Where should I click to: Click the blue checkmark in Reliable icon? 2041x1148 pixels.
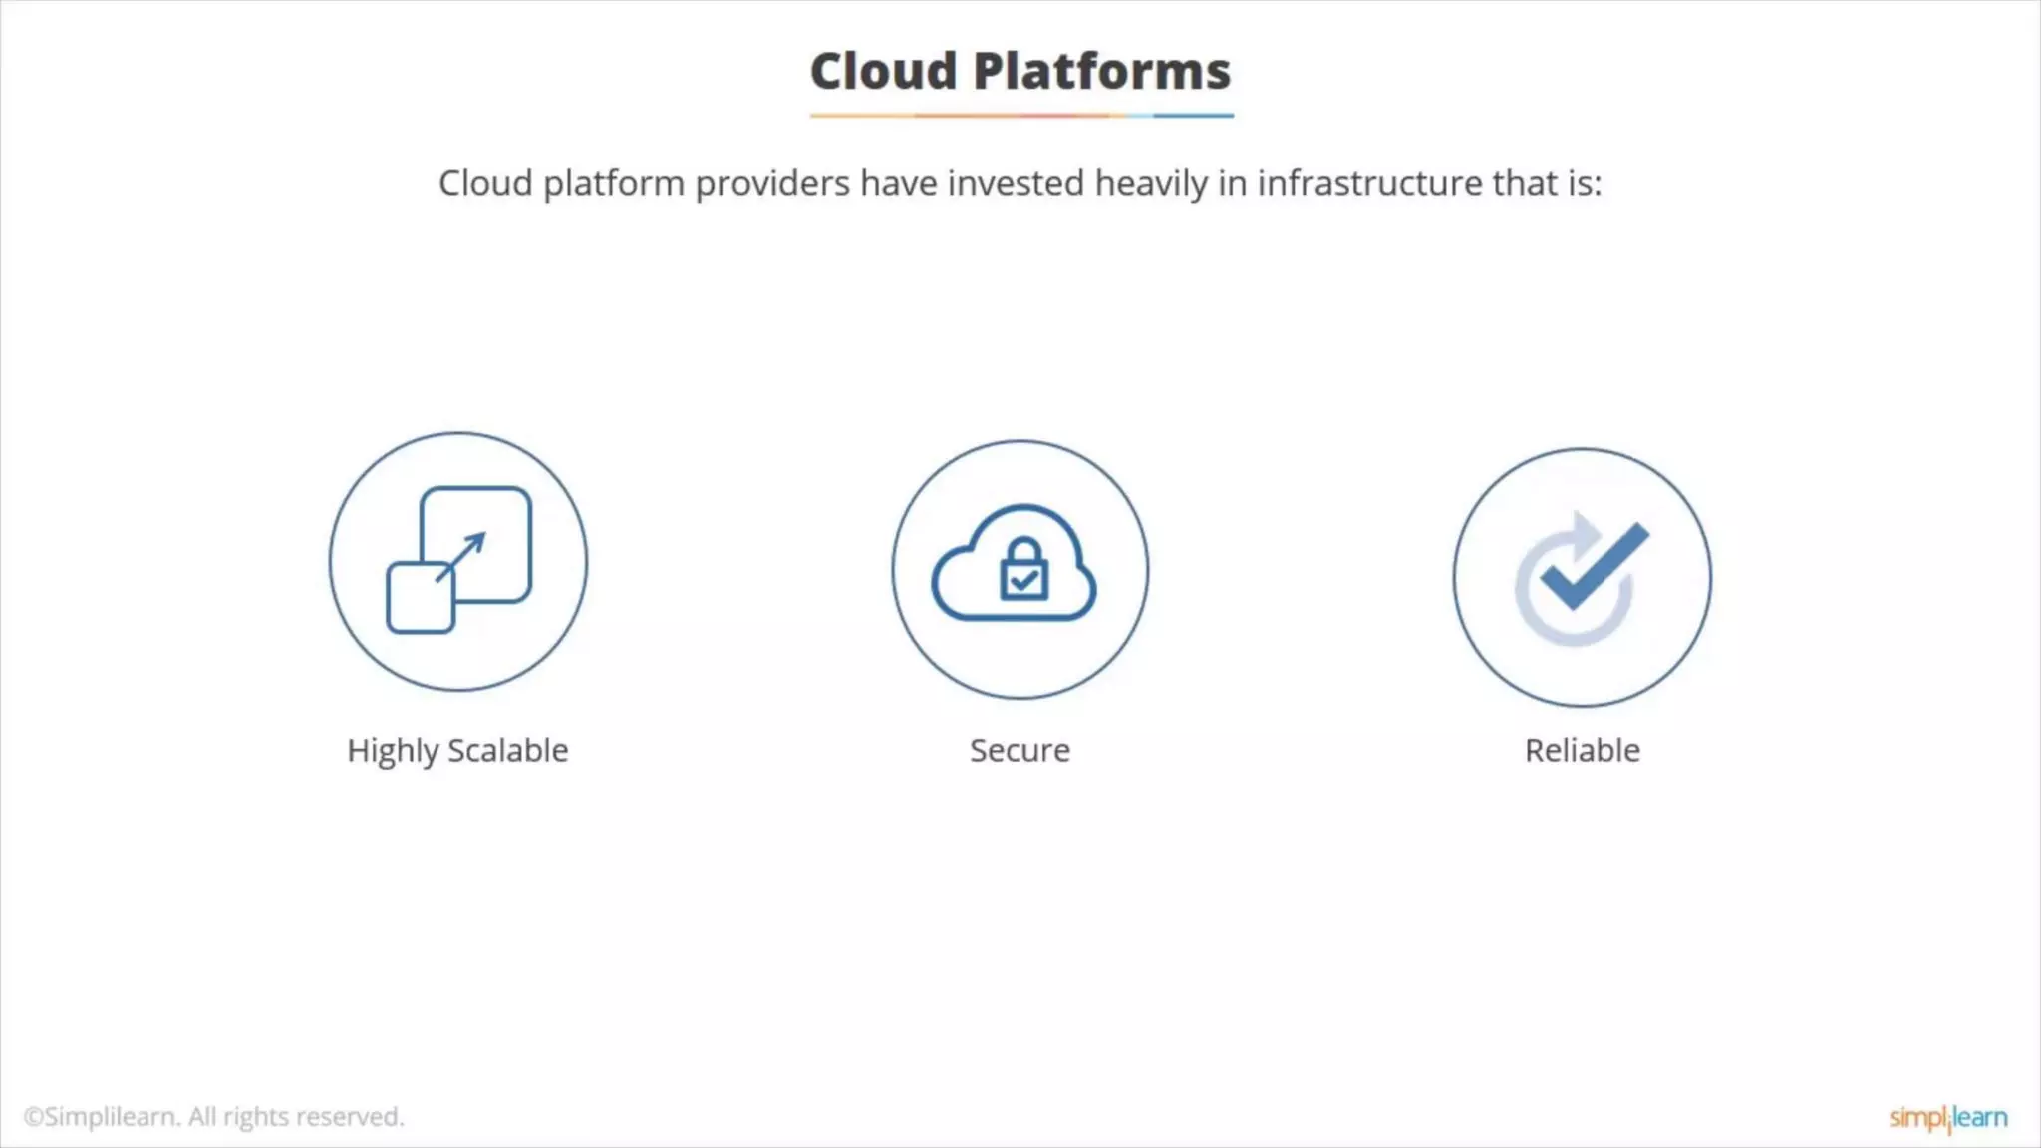pyautogui.click(x=1593, y=565)
